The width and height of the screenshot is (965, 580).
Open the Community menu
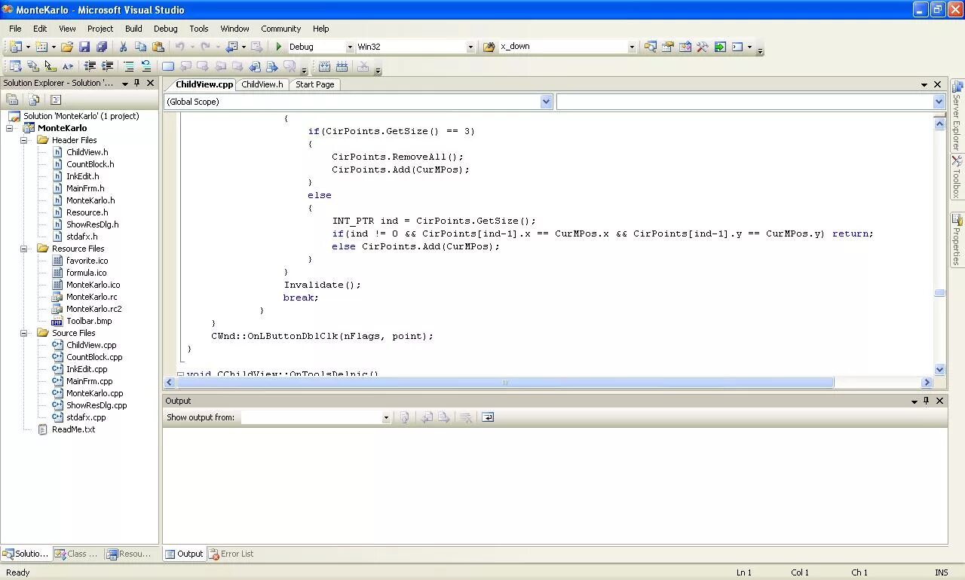click(x=280, y=29)
